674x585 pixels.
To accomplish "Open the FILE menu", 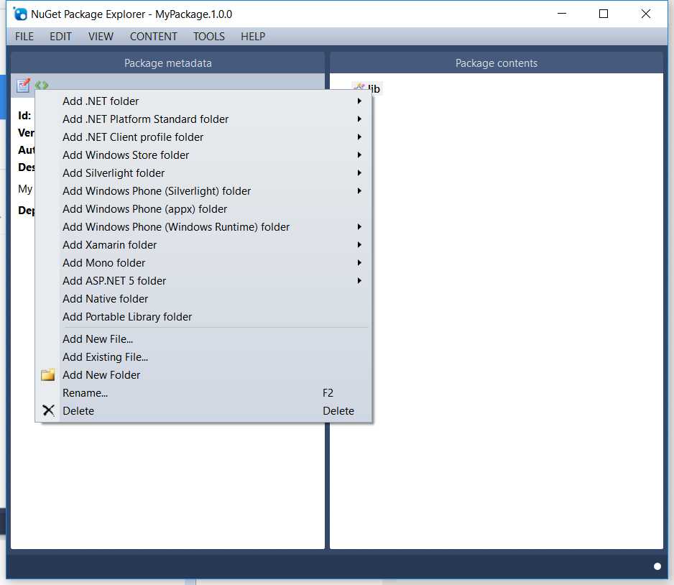I will (x=24, y=37).
